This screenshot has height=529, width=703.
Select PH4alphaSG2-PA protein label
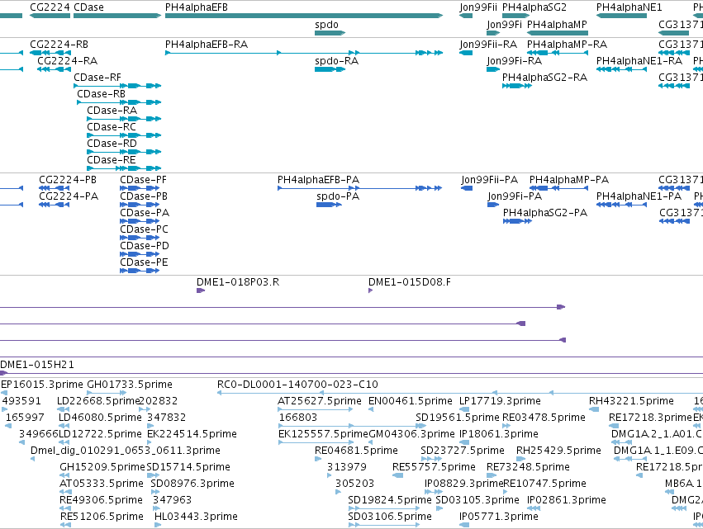click(544, 213)
